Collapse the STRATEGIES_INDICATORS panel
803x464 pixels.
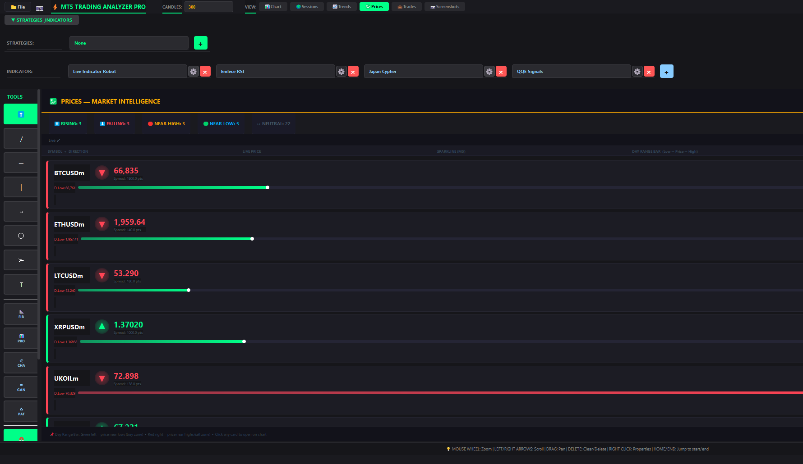point(42,20)
